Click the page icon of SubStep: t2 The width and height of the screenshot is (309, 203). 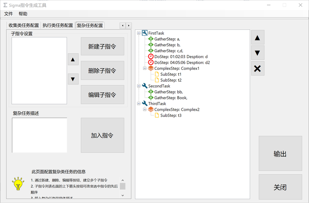(x=157, y=80)
